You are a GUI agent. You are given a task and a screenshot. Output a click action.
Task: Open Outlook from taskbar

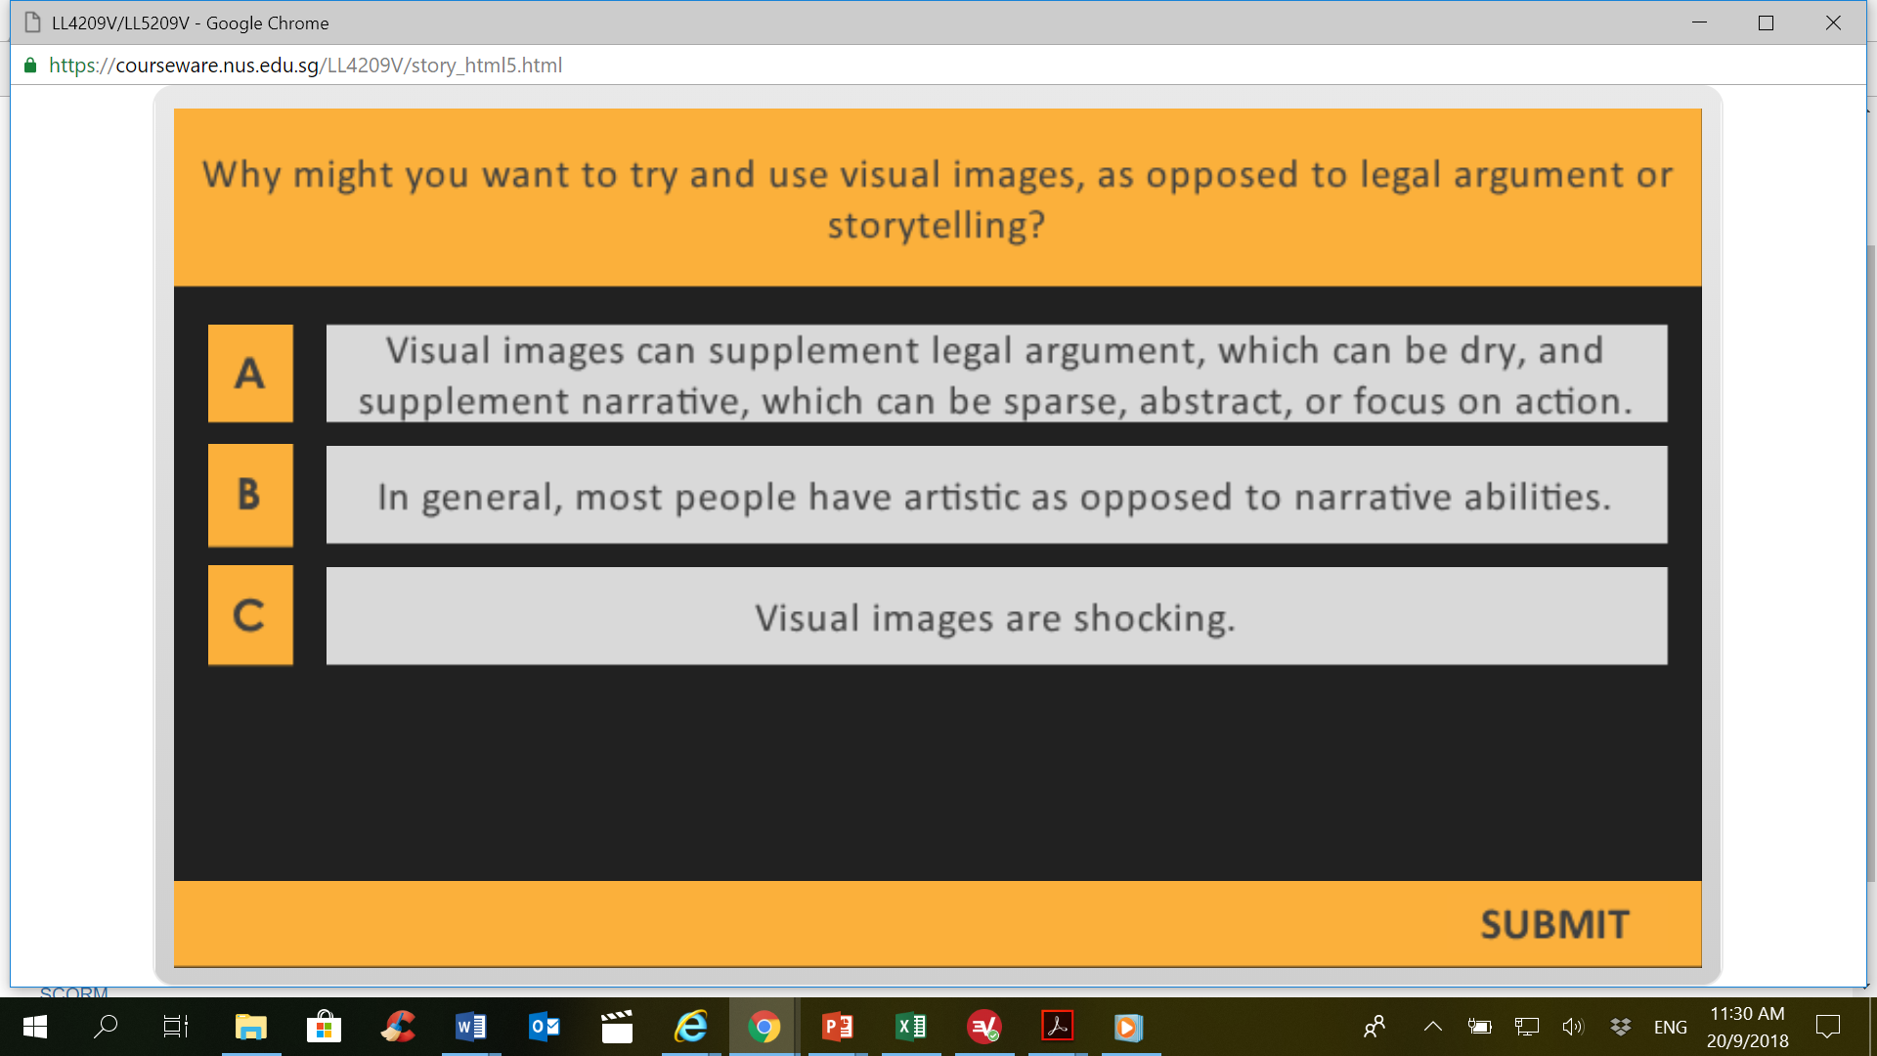coord(544,1027)
